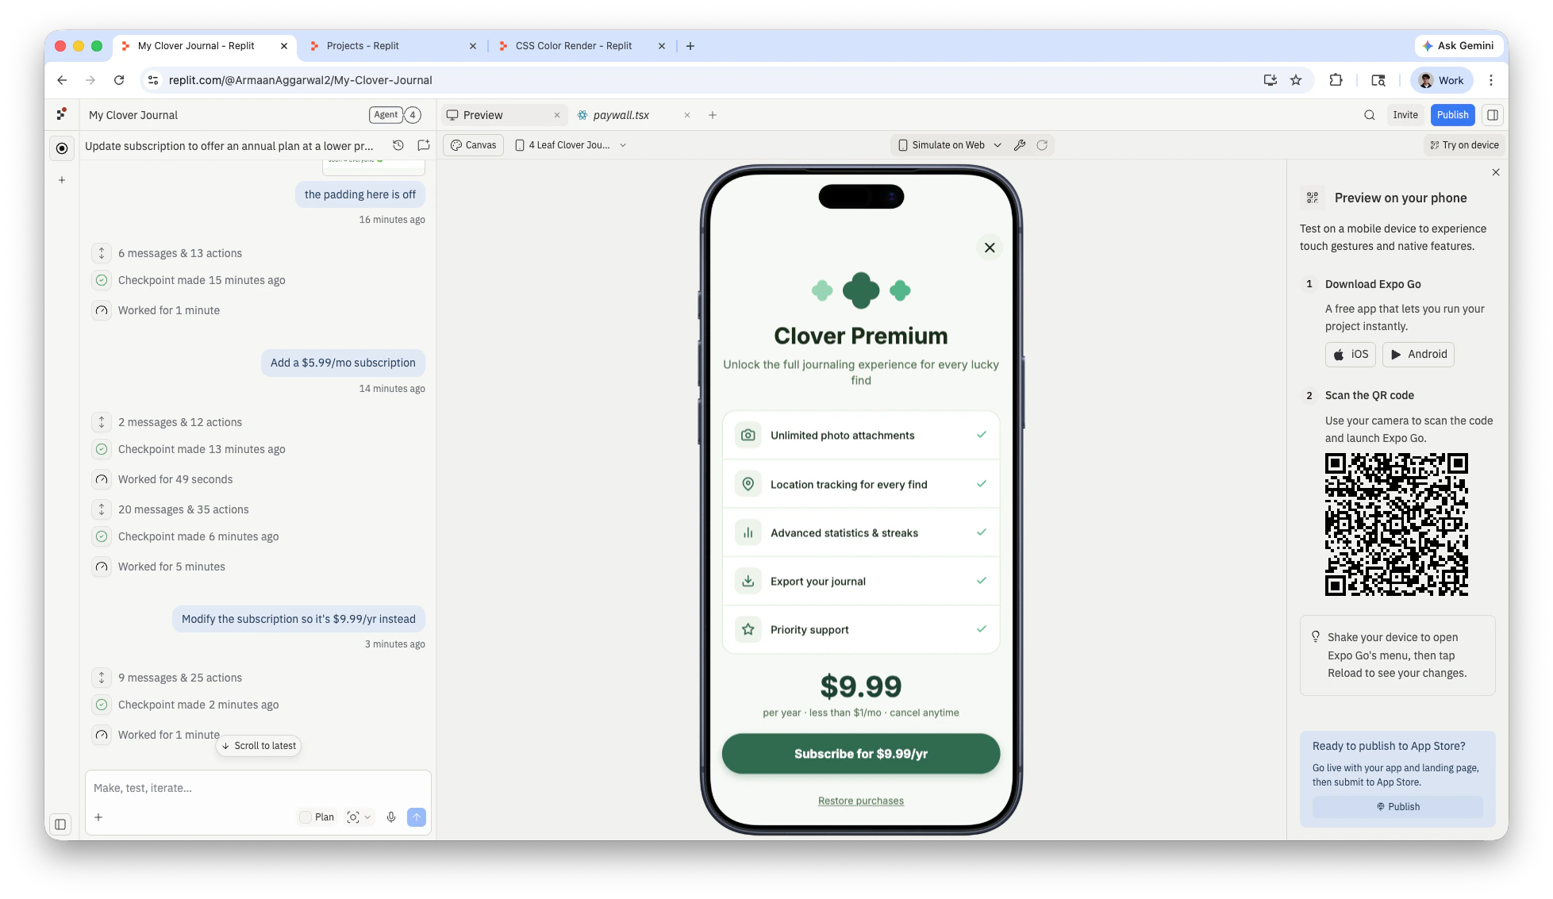Reload the app preview with refresh icon
The image size is (1553, 899).
coord(1042,144)
